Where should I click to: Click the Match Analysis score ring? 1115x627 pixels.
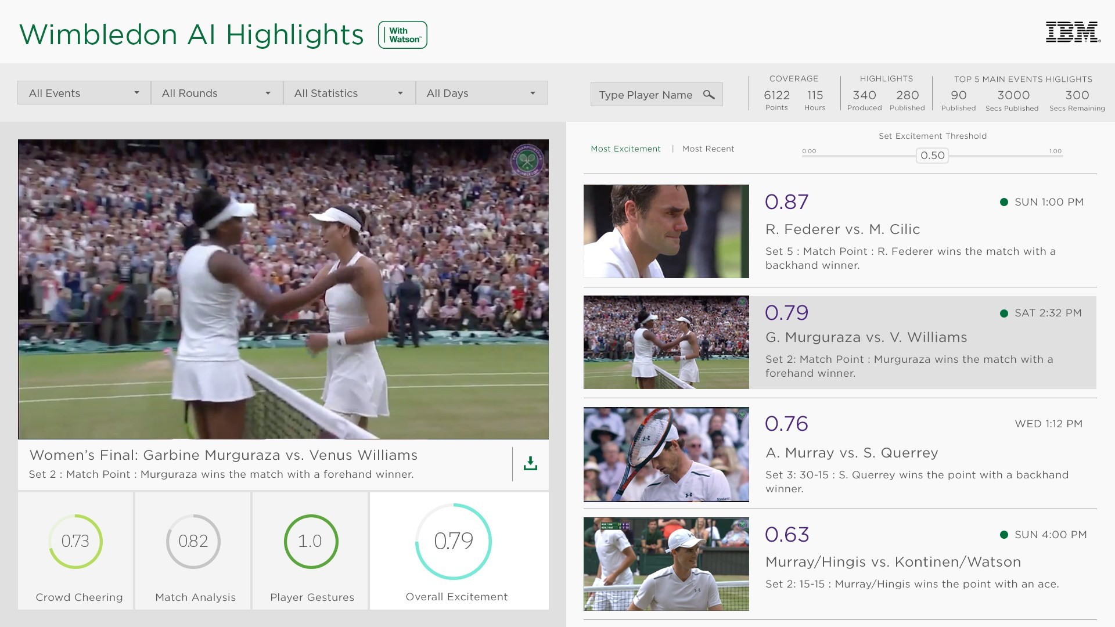[193, 541]
